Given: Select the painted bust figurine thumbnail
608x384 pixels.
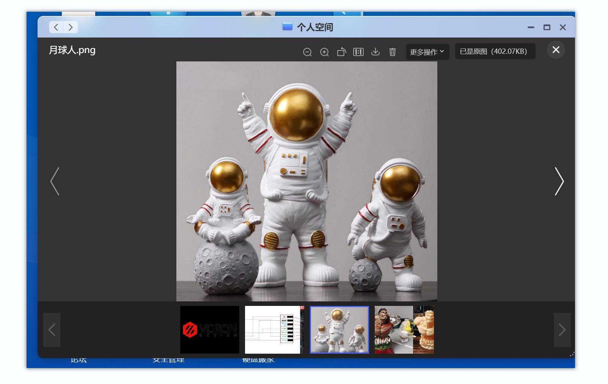Looking at the screenshot, I should 404,330.
